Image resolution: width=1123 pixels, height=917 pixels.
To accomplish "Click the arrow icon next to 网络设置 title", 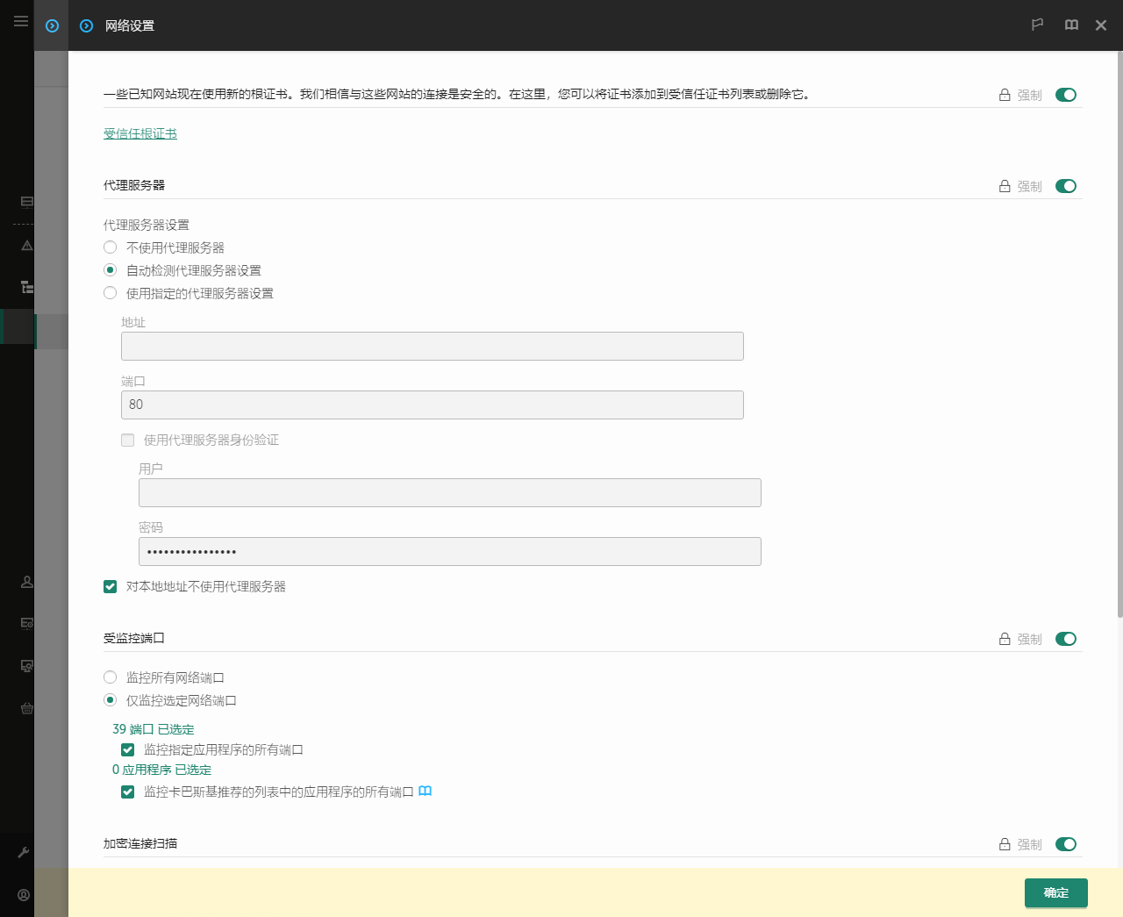I will (86, 26).
